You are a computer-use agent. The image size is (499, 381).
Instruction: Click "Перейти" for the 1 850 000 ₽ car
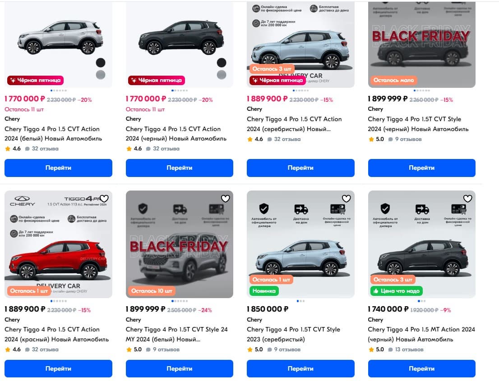[300, 368]
